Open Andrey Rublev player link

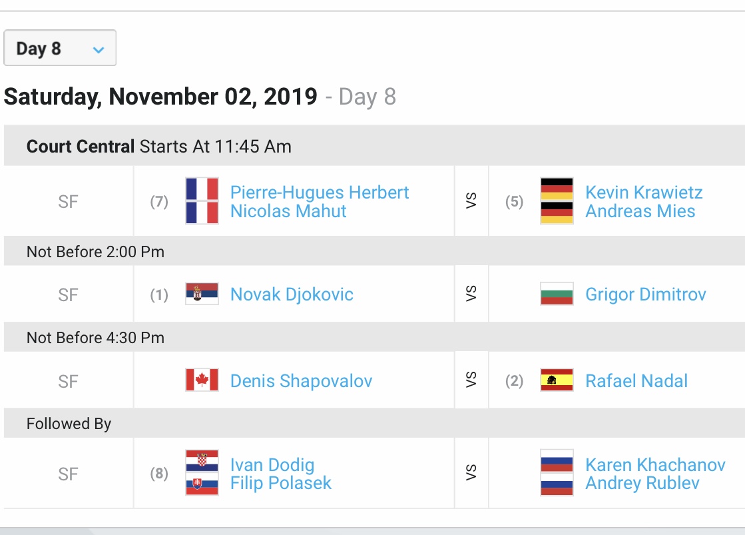(x=642, y=483)
